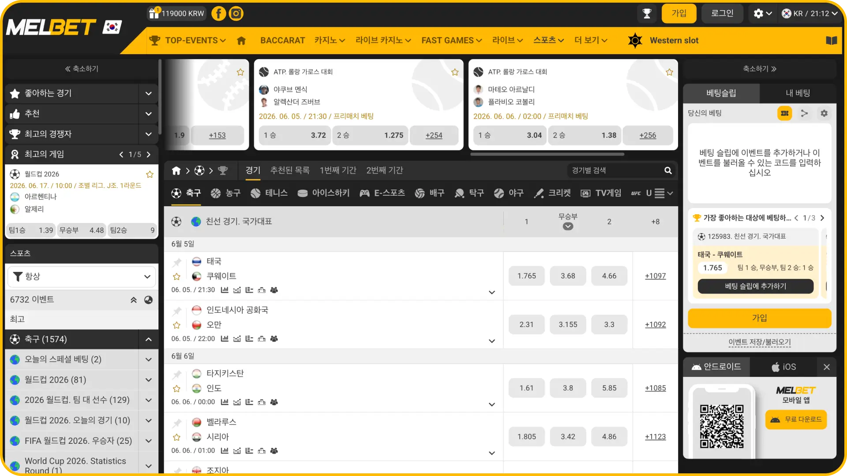The image size is (847, 476).
Task: Switch to the 추천된 목록 tab
Action: 290,171
